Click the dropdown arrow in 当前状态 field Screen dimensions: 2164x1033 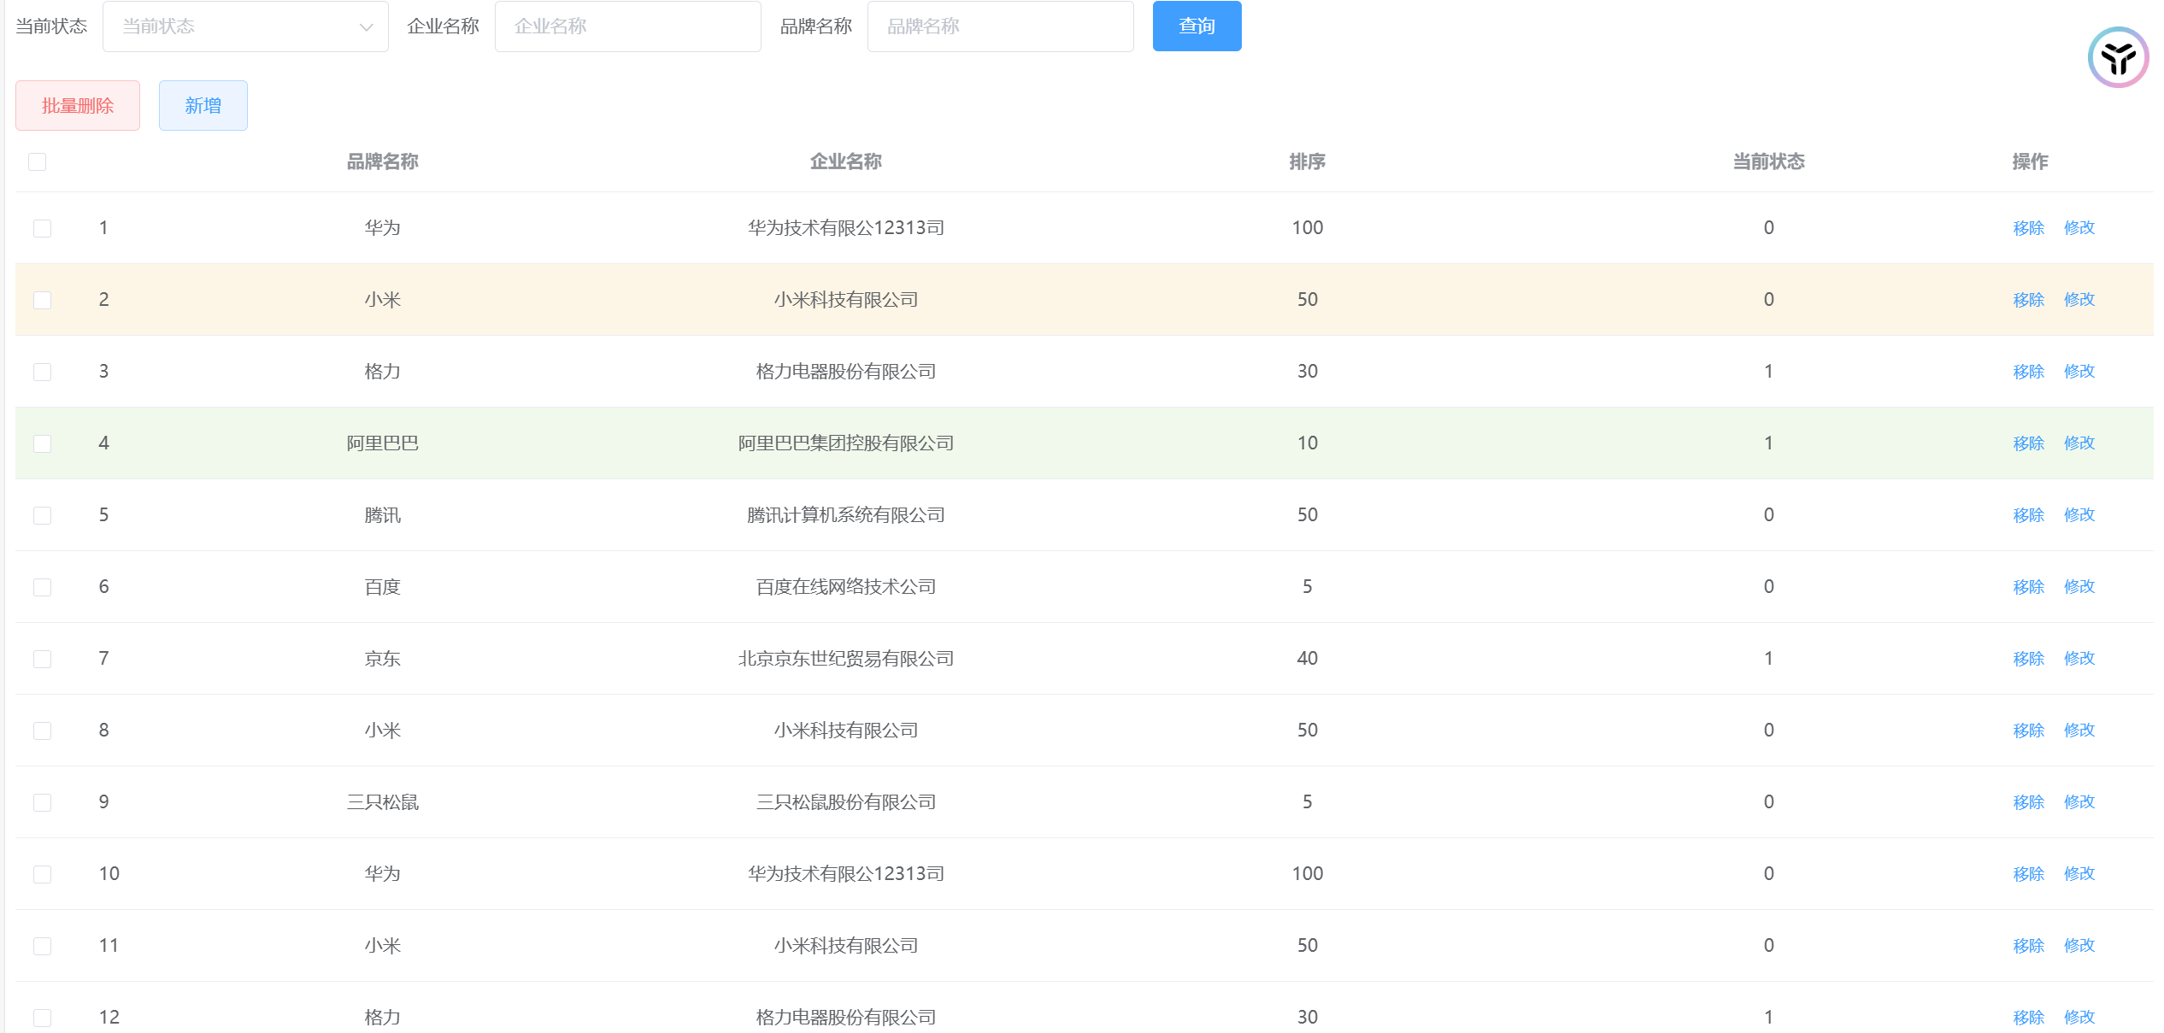pyautogui.click(x=366, y=27)
